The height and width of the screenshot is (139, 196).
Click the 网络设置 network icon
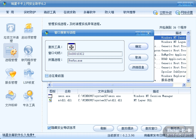pyautogui.click(x=178, y=13)
